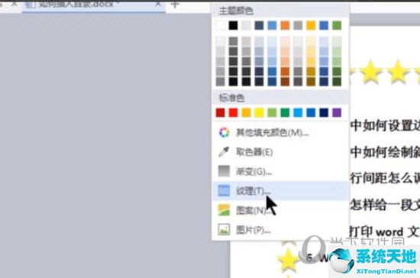Pick the light gray top-row theme color
Image resolution: width=420 pixels, height=278 pixels.
click(246, 25)
